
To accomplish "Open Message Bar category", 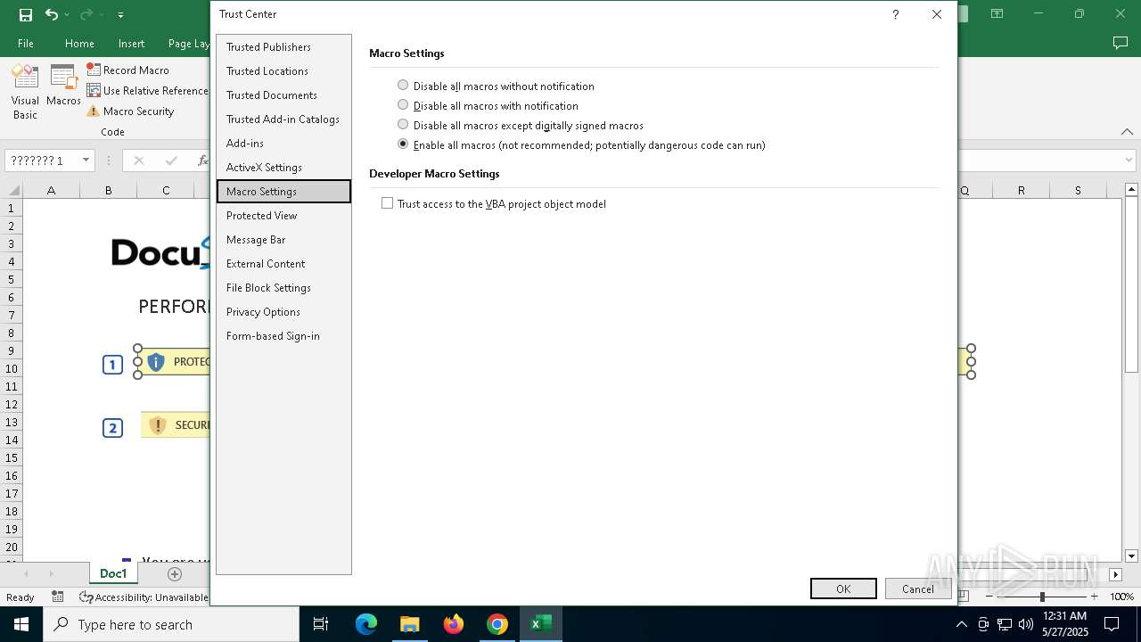I will pos(283,239).
